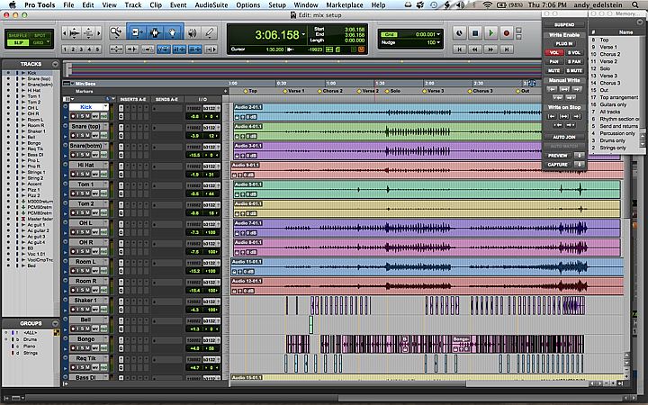This screenshot has width=648, height=405.
Task: Click the PLUG IN automation button
Action: click(564, 44)
